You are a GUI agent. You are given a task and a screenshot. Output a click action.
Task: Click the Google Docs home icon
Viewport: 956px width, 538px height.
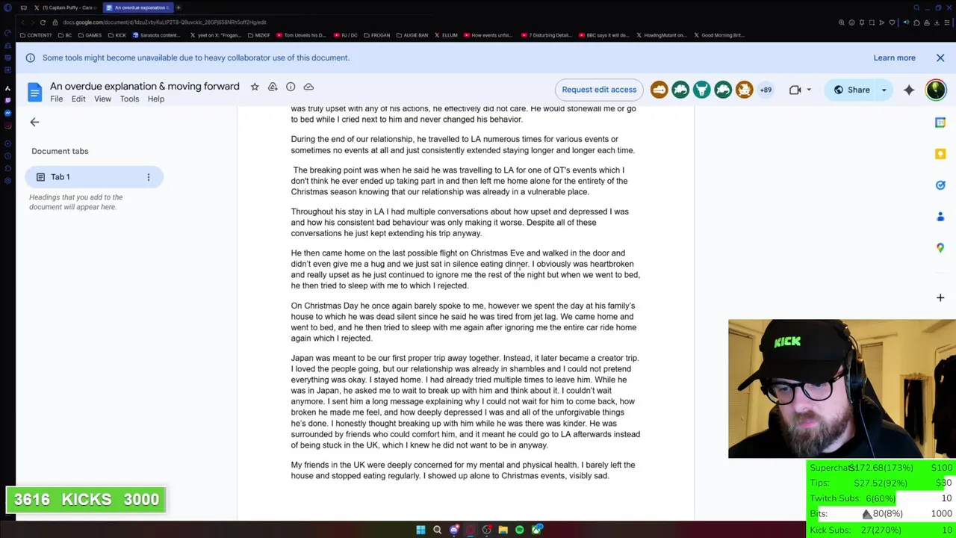34,92
